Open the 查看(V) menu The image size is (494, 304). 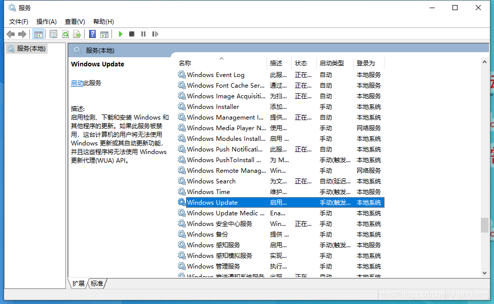coord(74,22)
